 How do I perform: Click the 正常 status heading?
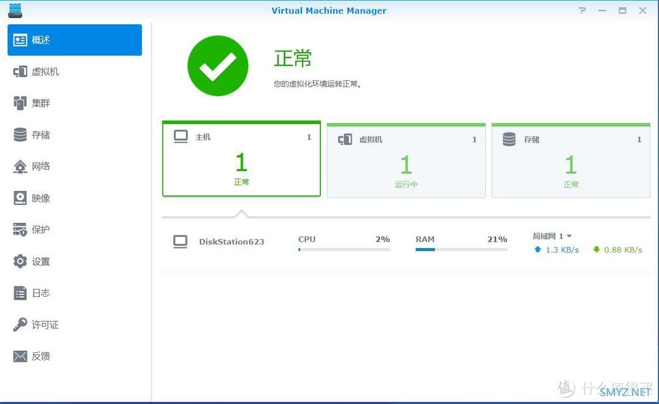click(293, 58)
